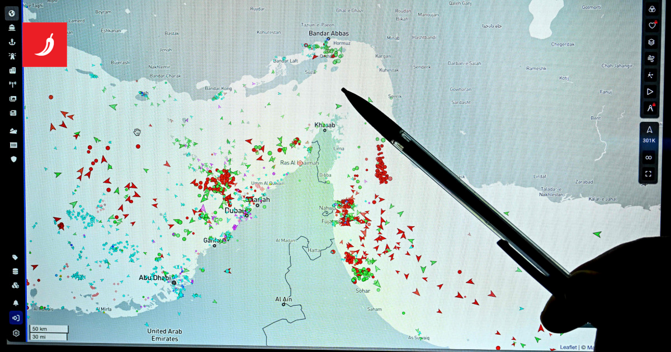
Task: Click the sign-in arrow button
Action: coord(16,318)
